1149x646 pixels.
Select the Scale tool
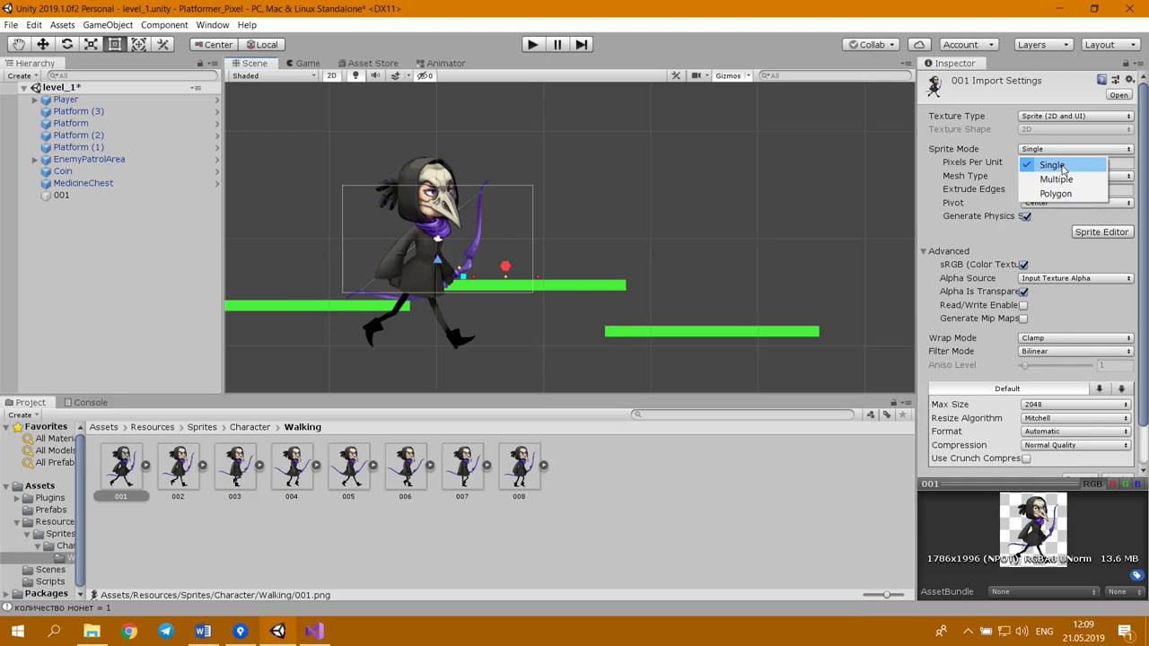(91, 44)
